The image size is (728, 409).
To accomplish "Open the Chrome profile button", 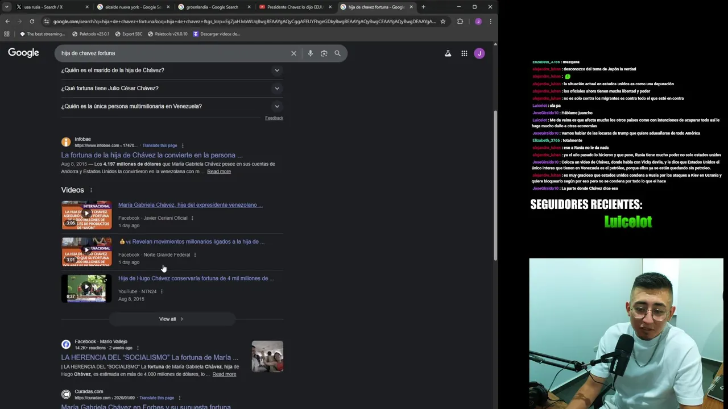I will [x=478, y=22].
